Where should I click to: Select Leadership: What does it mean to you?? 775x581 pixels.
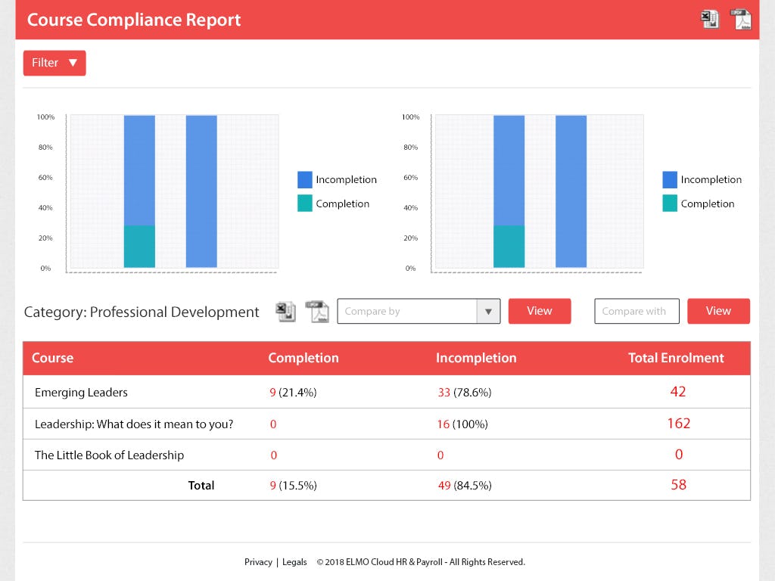(134, 424)
